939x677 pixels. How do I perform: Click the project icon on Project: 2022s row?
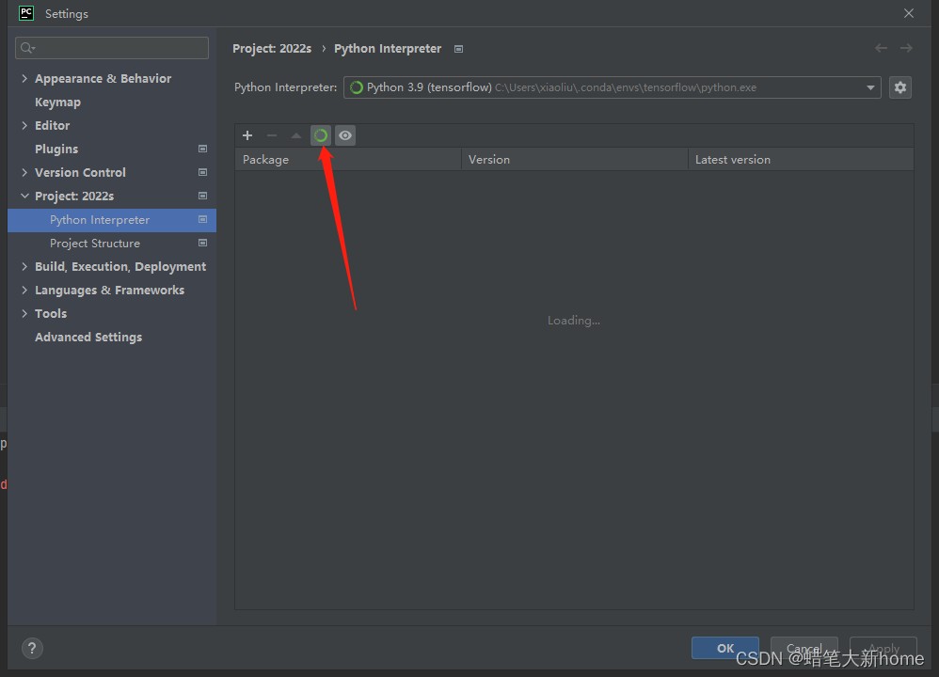pyautogui.click(x=202, y=196)
